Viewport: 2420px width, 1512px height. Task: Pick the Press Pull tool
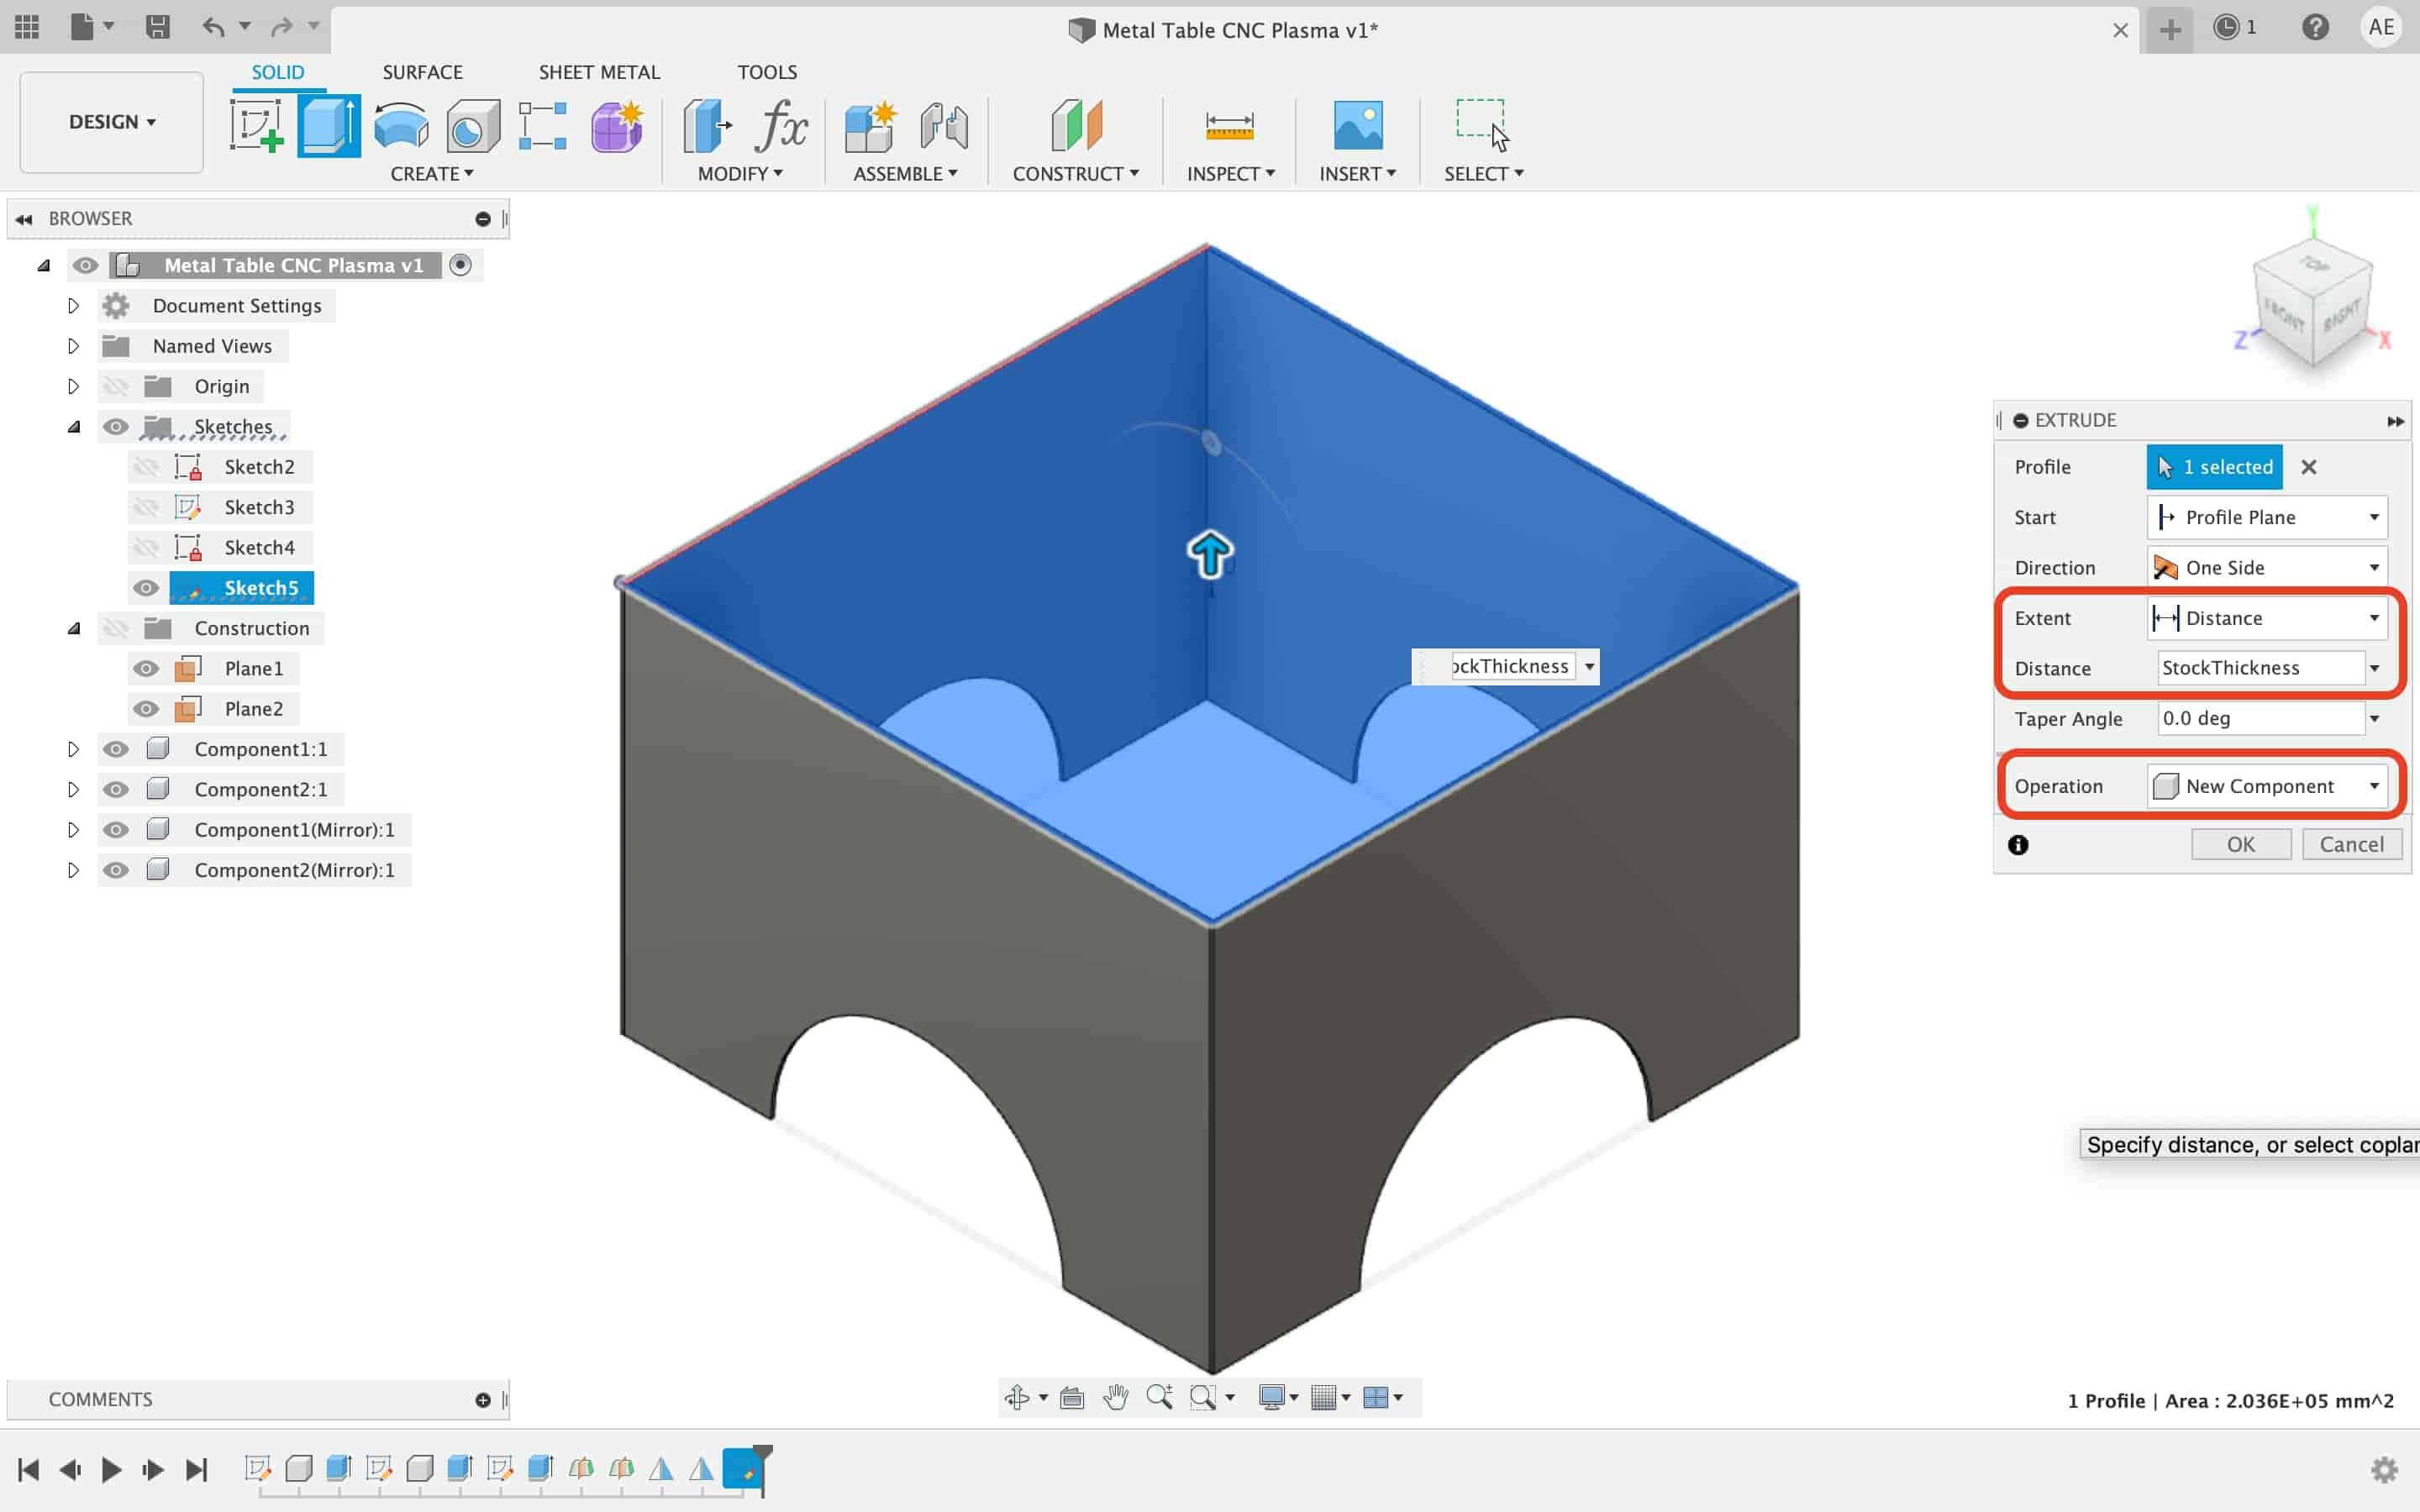pos(707,126)
